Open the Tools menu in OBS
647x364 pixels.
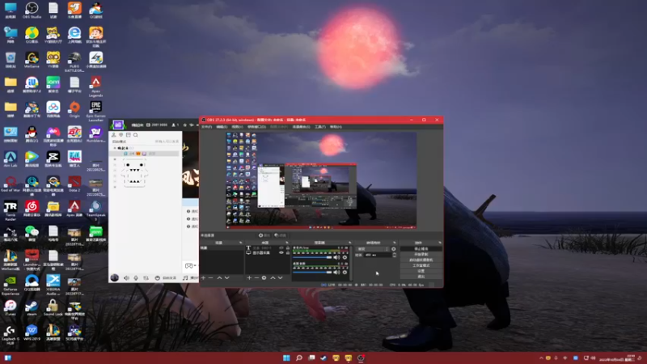coord(320,127)
